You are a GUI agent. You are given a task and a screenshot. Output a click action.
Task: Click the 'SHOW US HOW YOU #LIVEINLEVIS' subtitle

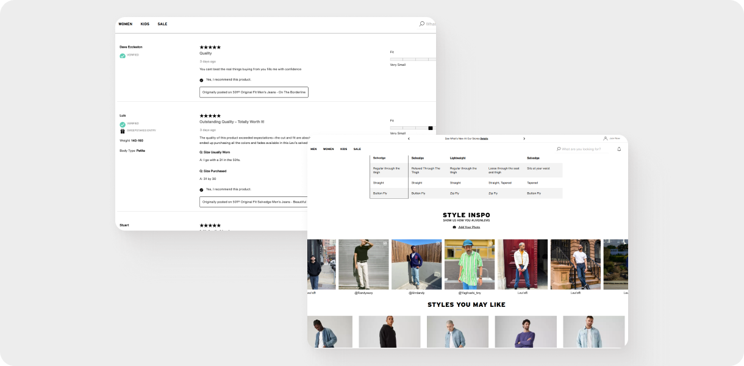pos(467,220)
